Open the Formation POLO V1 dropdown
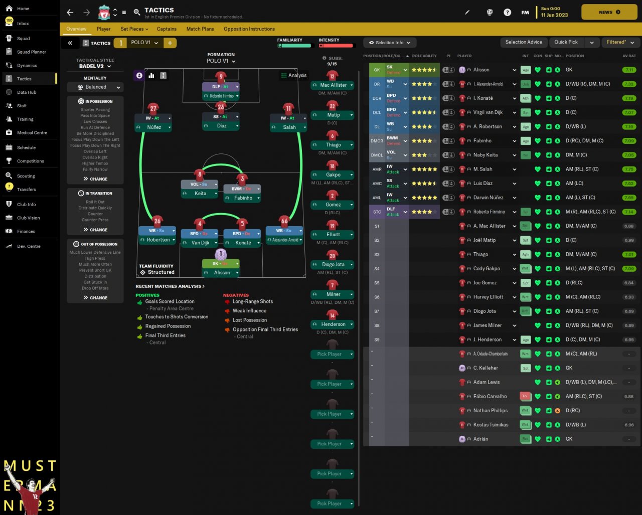This screenshot has height=515, width=642. pos(221,61)
